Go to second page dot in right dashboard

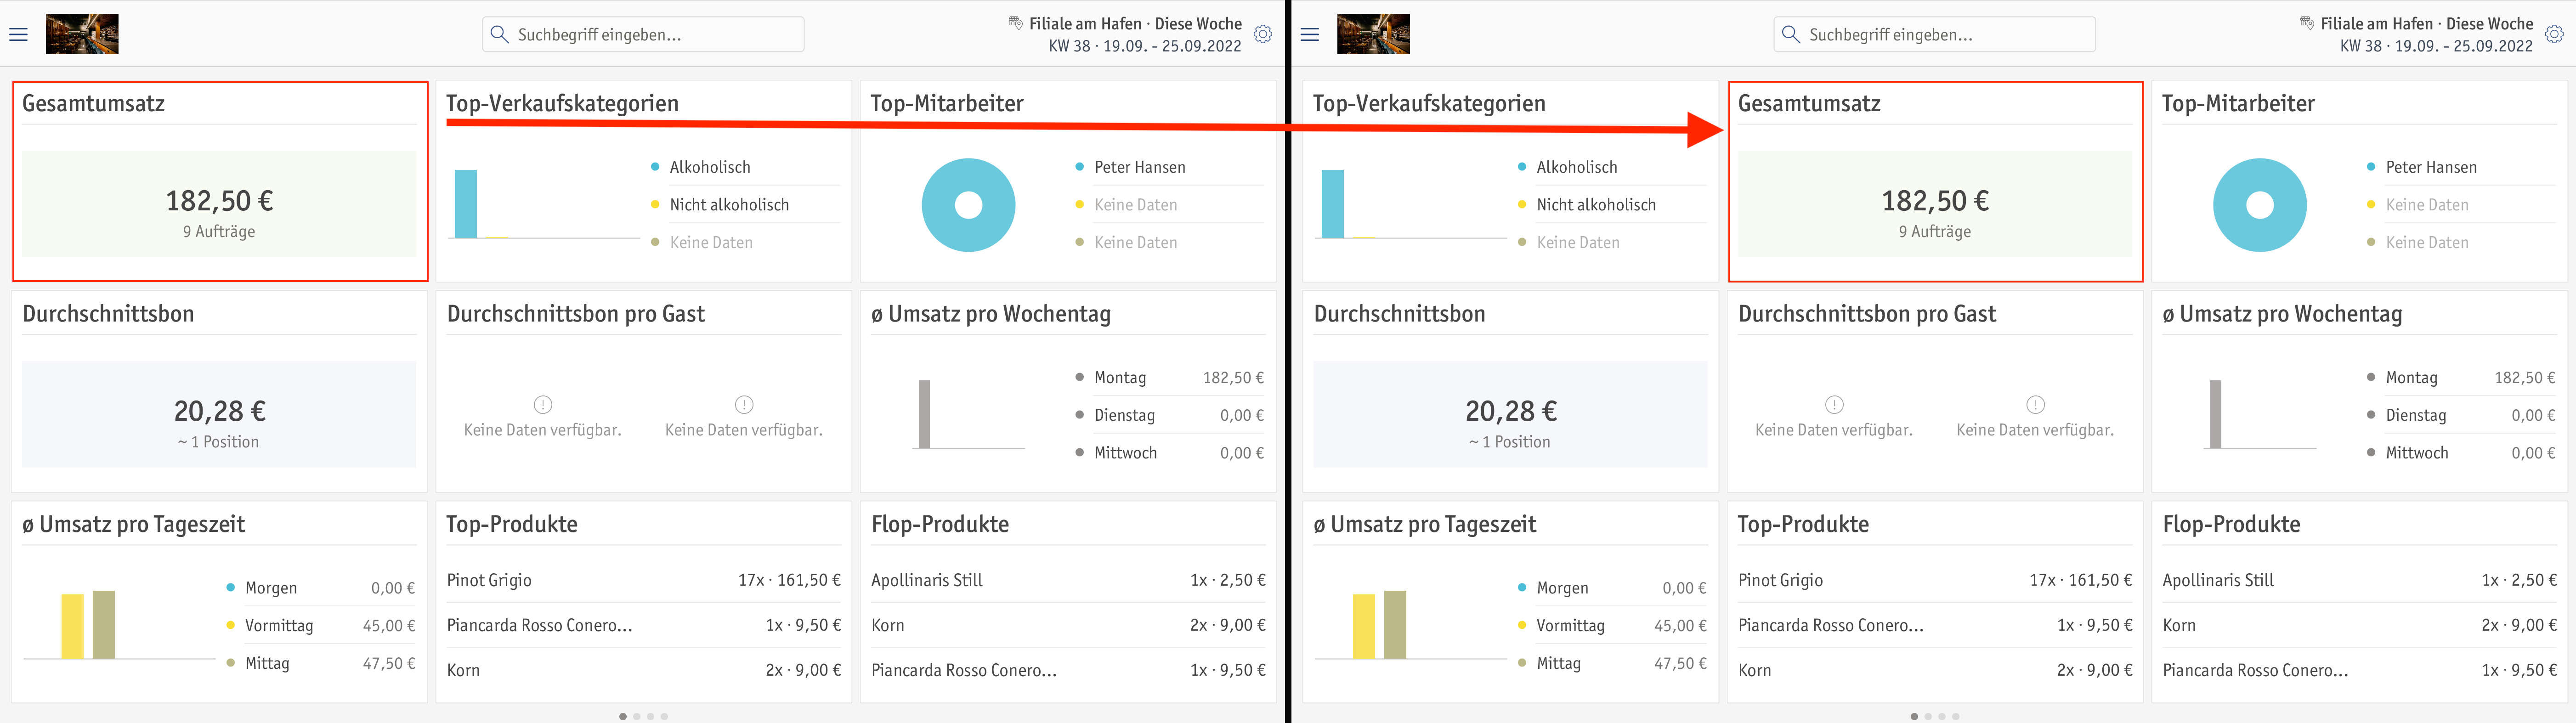tap(1928, 716)
